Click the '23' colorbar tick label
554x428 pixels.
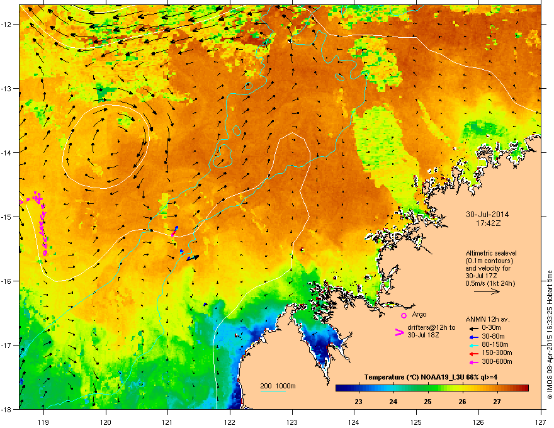[359, 402]
